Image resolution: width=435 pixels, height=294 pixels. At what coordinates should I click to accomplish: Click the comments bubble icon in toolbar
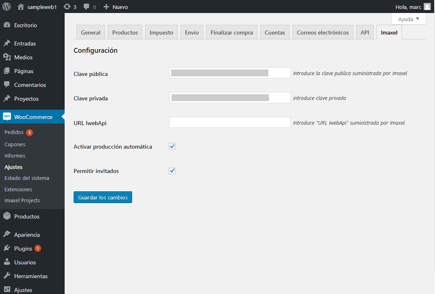pos(87,7)
